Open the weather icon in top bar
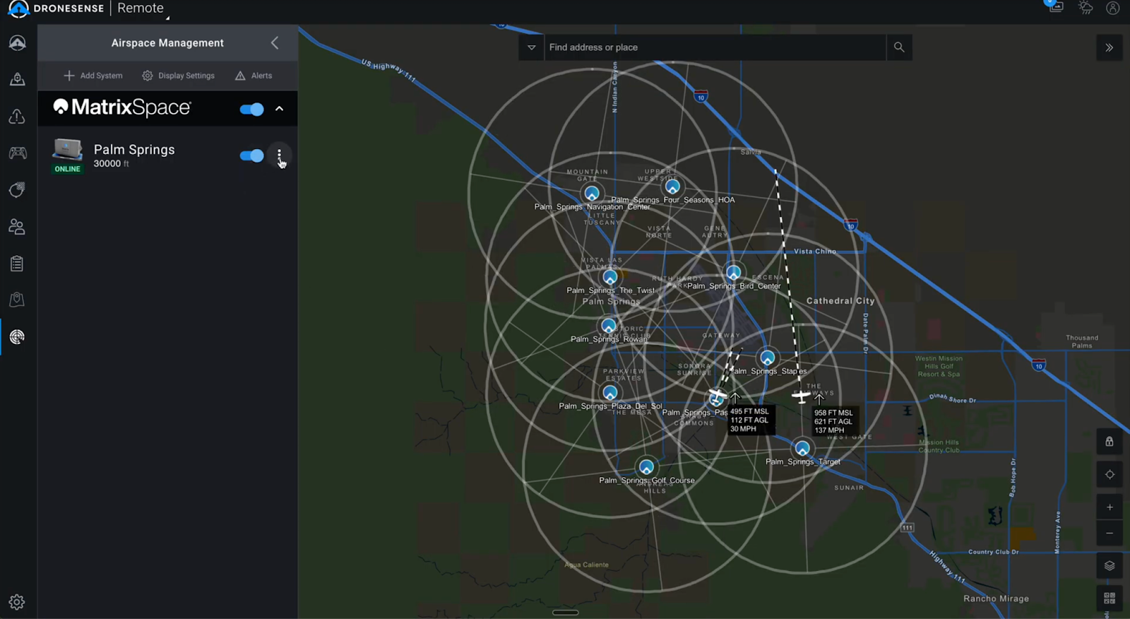This screenshot has width=1130, height=619. pyautogui.click(x=1086, y=8)
